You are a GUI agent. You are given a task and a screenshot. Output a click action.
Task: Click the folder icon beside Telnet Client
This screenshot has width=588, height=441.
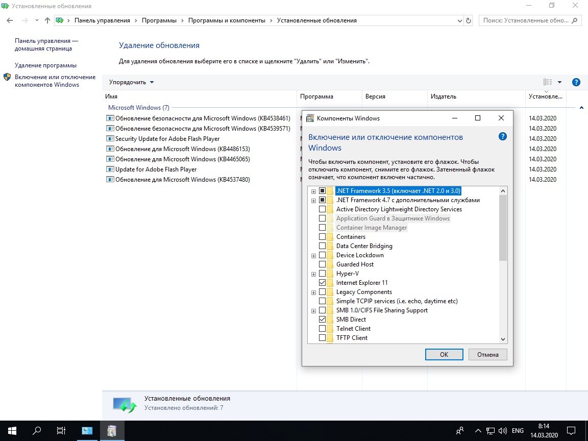[x=330, y=329]
